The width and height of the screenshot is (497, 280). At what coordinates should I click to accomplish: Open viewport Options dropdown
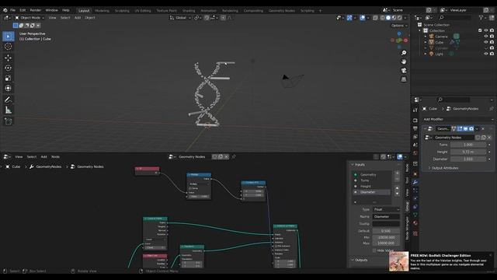[399, 26]
